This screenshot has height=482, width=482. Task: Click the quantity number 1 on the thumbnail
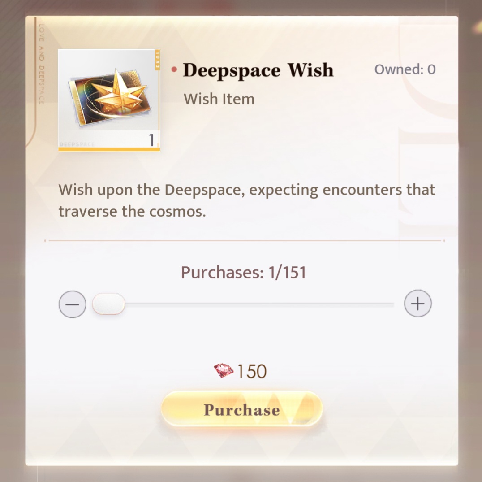click(151, 139)
